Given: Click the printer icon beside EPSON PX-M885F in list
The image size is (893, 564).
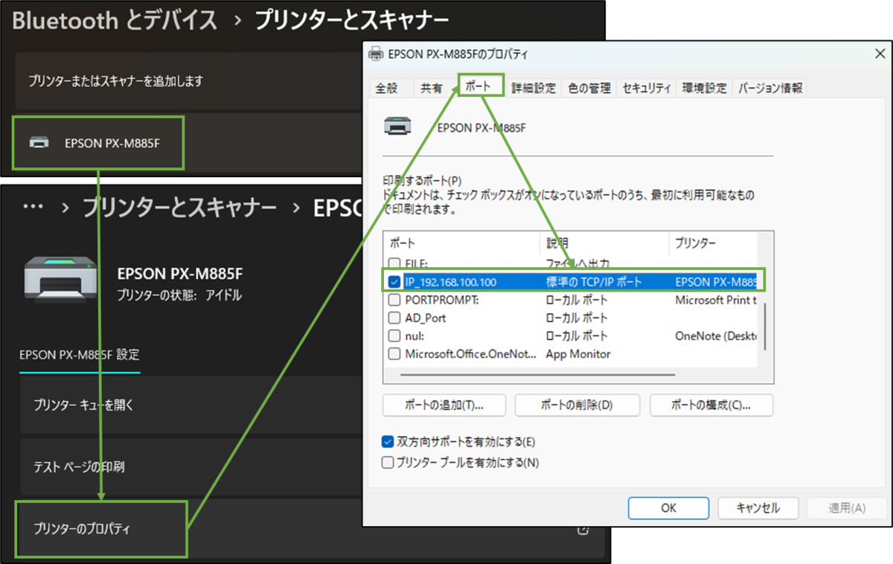Looking at the screenshot, I should point(39,142).
